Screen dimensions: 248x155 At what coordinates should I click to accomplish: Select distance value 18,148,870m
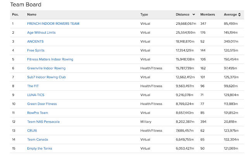(x=185, y=41)
